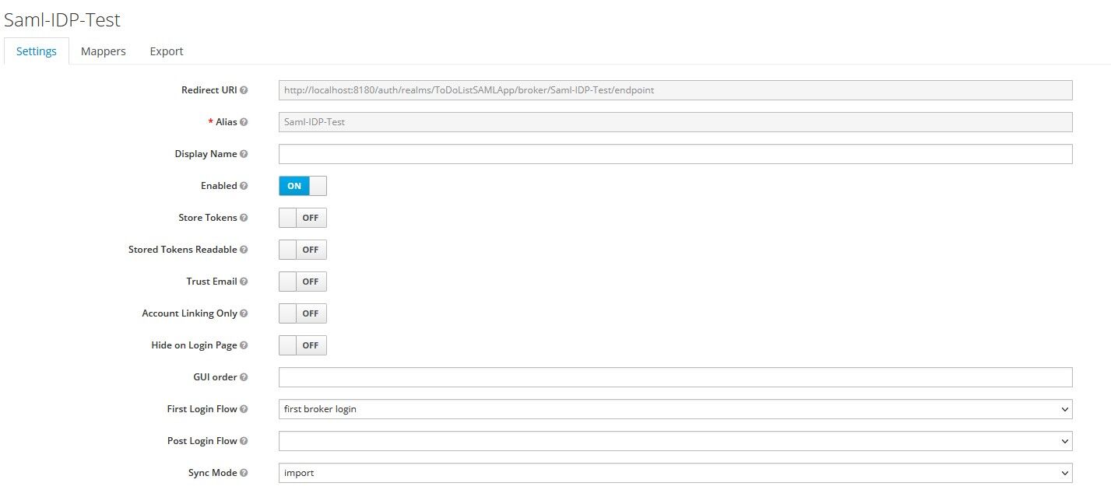Click the First Login Flow help icon
Viewport: 1111px width, 497px height.
click(244, 409)
